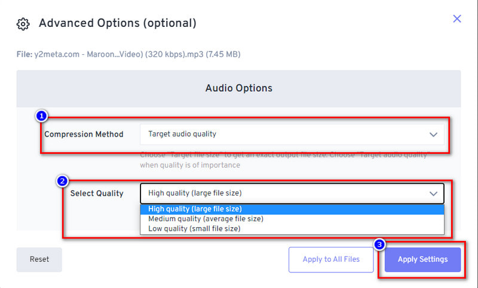The image size is (478, 288).
Task: Close the Advanced Options dialog
Action: [x=456, y=19]
